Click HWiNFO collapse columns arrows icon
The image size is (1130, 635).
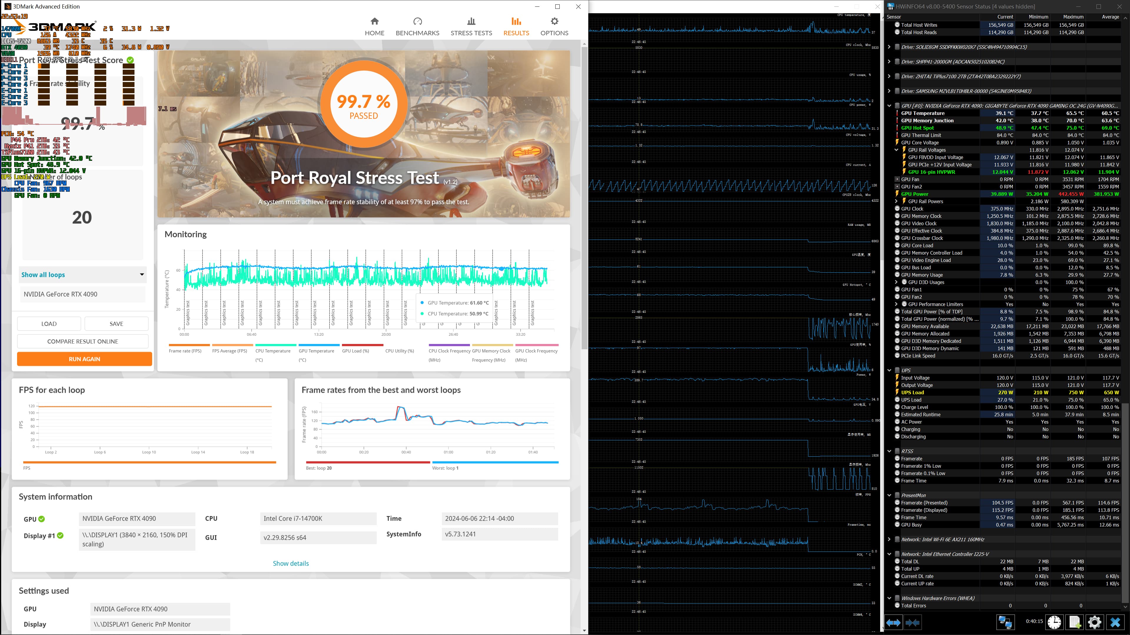[x=913, y=622]
